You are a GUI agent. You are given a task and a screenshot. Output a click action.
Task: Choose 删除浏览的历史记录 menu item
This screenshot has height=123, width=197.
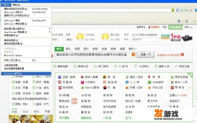26,9
